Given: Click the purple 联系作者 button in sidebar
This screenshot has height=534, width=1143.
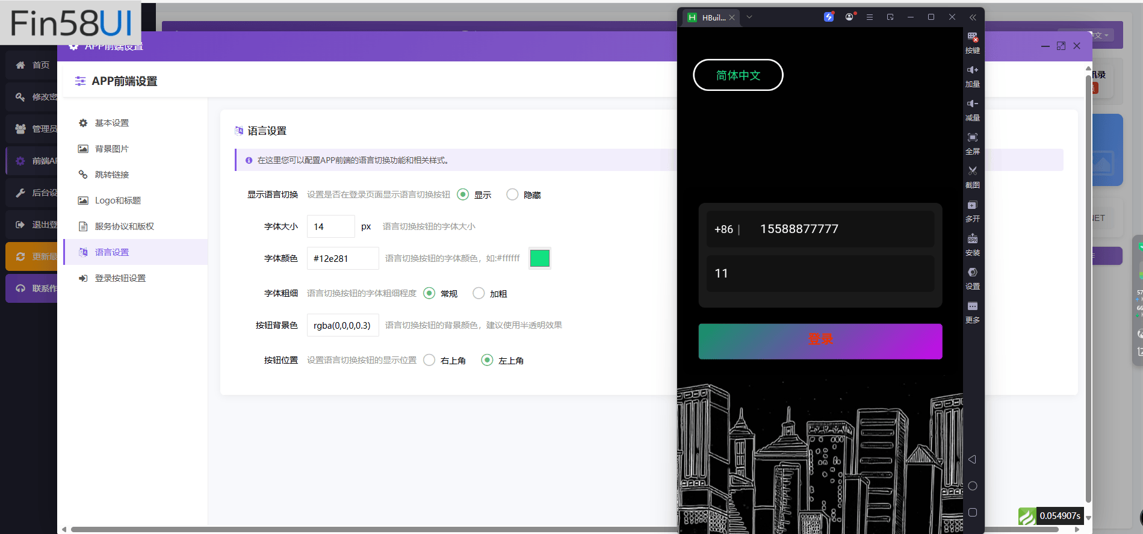Looking at the screenshot, I should pos(32,288).
